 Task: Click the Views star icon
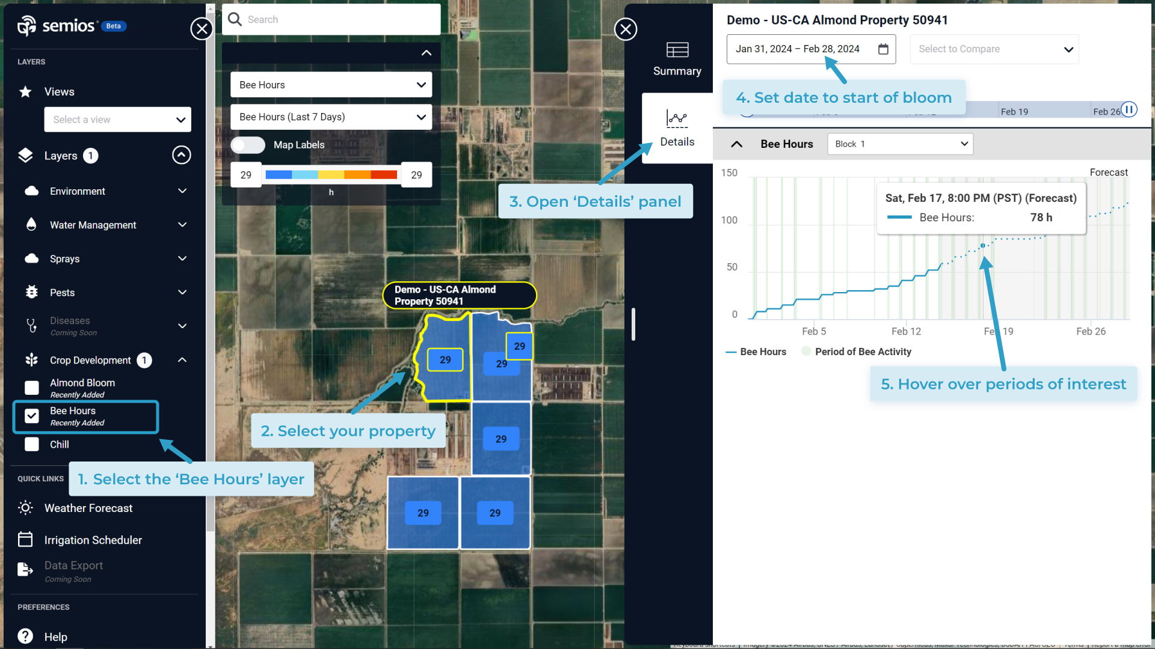(x=25, y=92)
